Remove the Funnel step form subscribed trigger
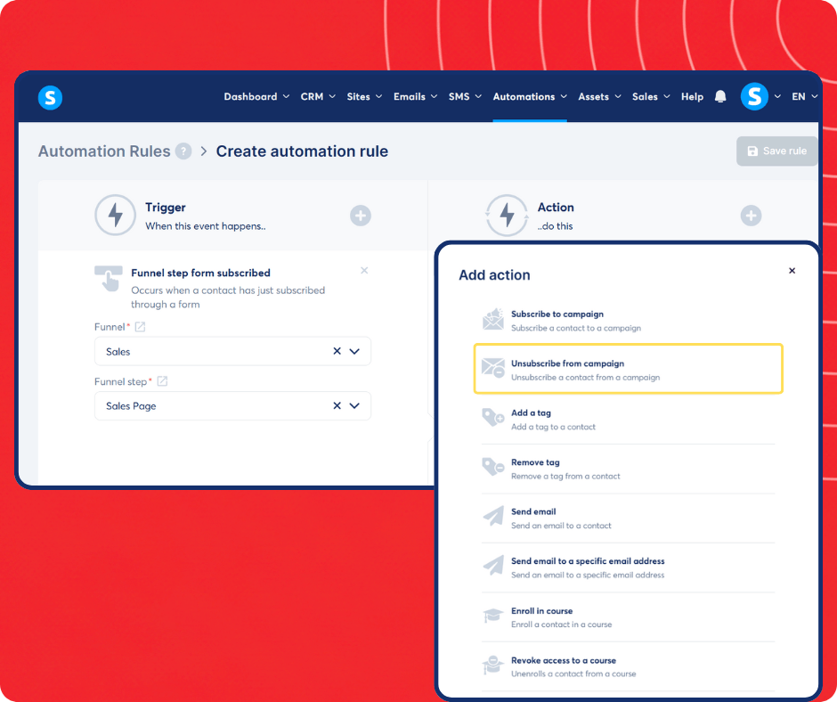Viewport: 837px width, 702px height. tap(364, 270)
